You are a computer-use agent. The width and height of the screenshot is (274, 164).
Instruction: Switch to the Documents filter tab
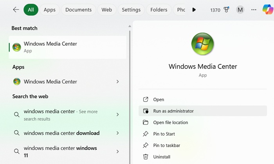pyautogui.click(x=78, y=10)
